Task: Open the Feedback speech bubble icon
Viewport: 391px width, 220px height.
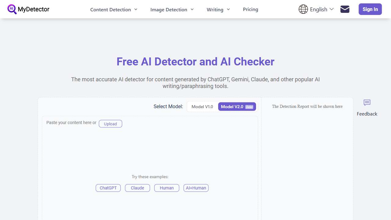Action: [367, 103]
